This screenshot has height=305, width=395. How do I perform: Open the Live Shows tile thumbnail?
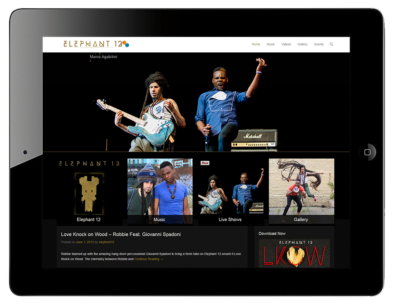pos(230,191)
